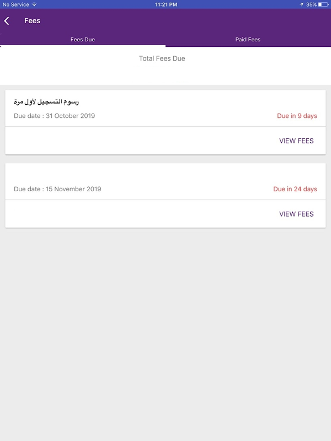Click the red 'Due in 9 days' label
331x441 pixels.
pyautogui.click(x=297, y=116)
